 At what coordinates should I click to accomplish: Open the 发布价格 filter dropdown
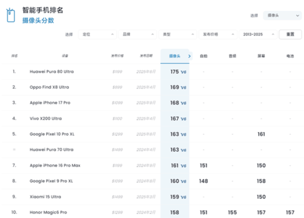point(218,34)
